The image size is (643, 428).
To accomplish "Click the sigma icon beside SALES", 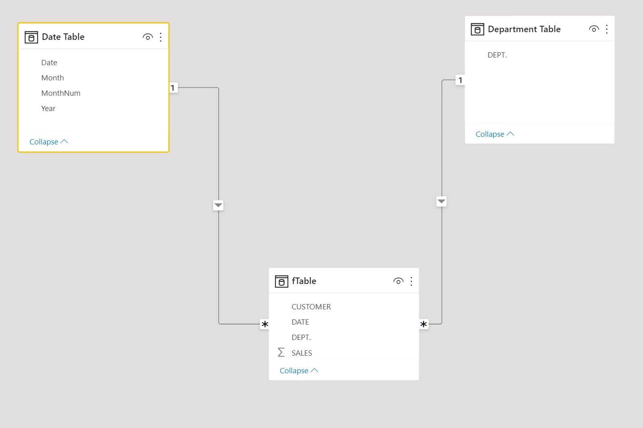I will (281, 352).
